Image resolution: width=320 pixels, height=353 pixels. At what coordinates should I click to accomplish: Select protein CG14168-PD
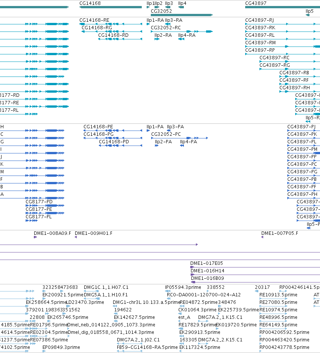point(120,146)
